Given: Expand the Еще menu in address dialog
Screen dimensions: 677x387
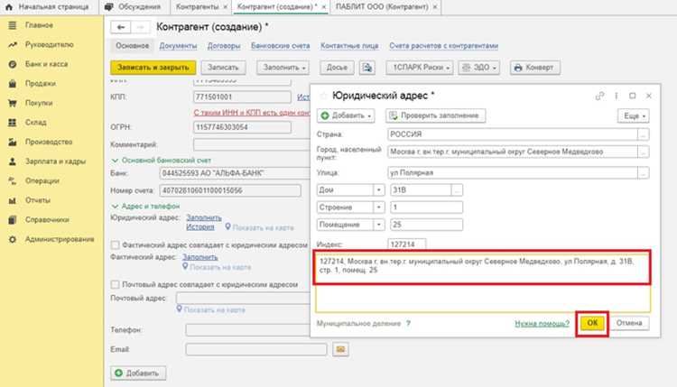Looking at the screenshot, I should (x=634, y=116).
